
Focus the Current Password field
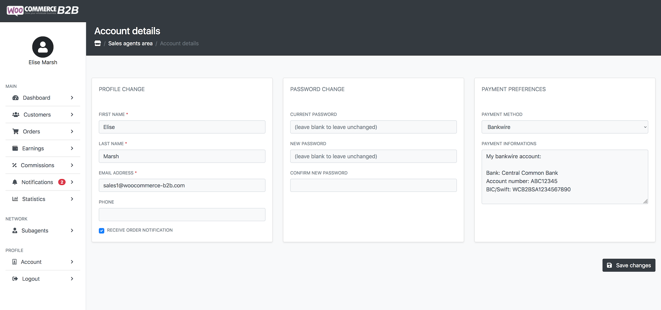374,127
